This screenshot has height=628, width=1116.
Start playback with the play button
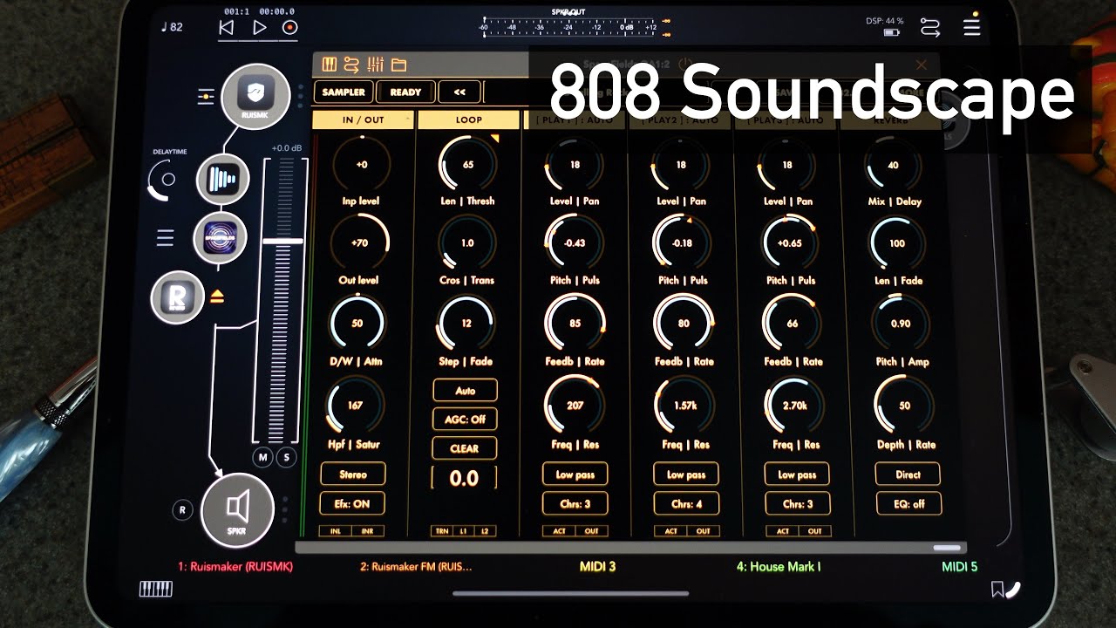259,27
